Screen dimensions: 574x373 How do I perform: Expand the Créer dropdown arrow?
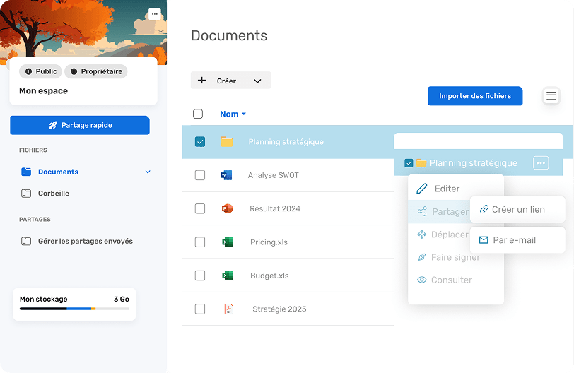click(257, 81)
